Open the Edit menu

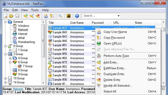tap(15, 10)
